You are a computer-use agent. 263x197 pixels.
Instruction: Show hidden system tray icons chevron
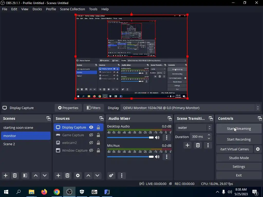click(217, 192)
